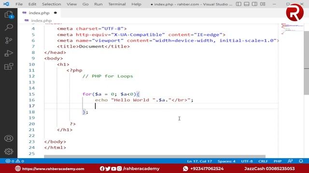Open the Search view in activity bar
This screenshot has width=309, height=173.
tap(9, 27)
